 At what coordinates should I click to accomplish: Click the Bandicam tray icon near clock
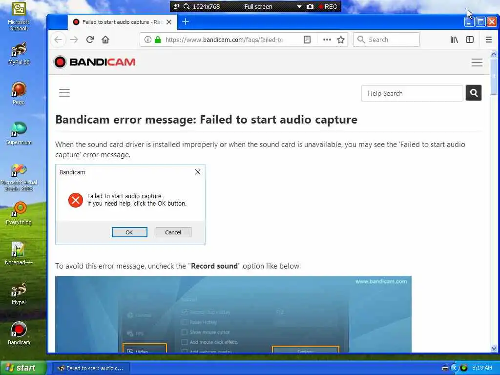464,368
